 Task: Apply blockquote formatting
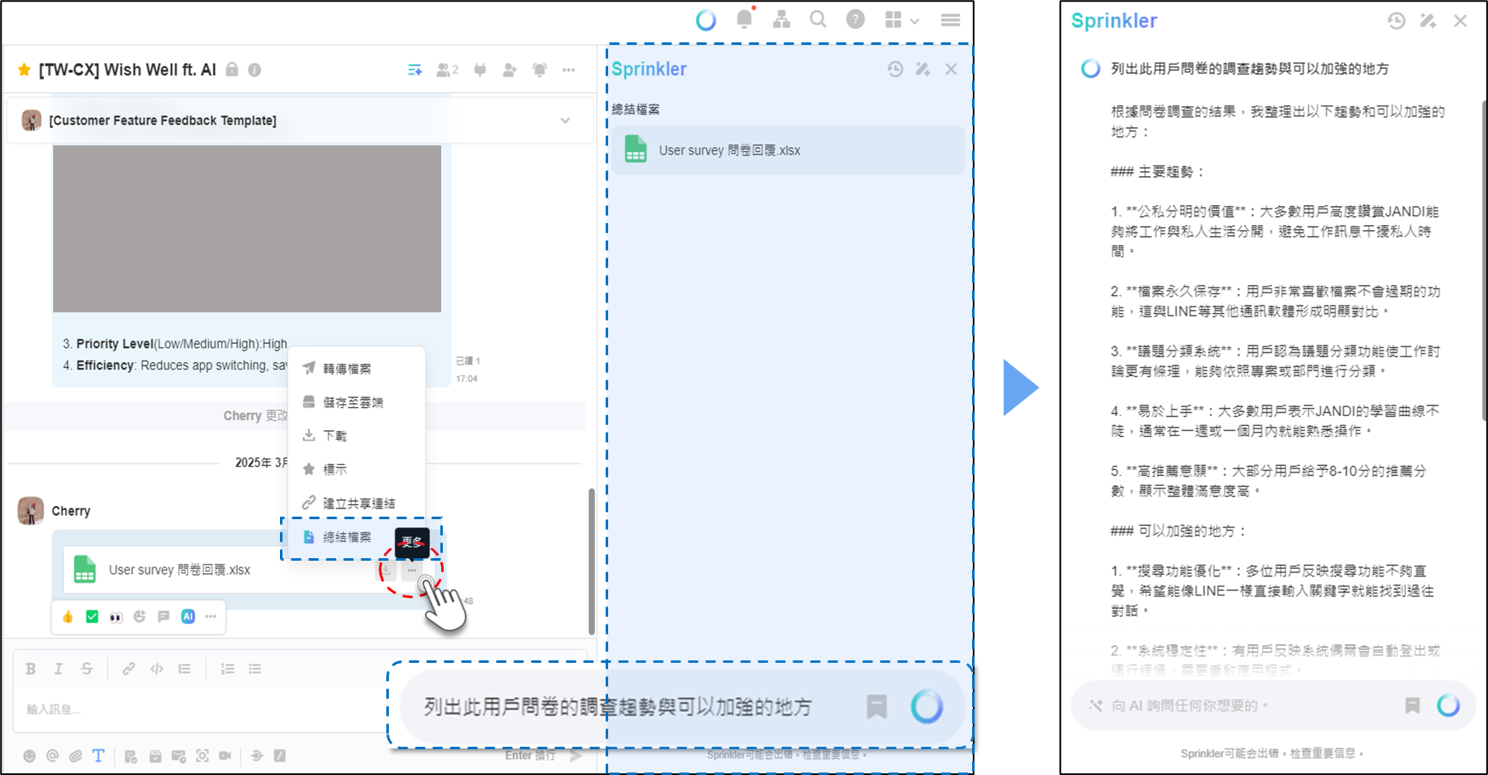(184, 669)
